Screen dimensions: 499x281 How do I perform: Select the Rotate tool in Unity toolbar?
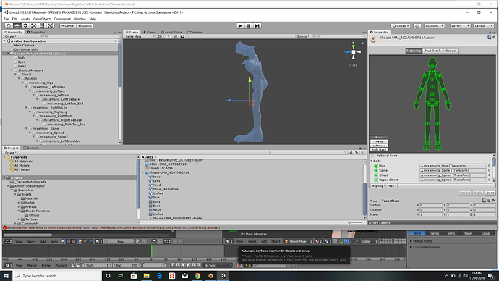click(25, 25)
